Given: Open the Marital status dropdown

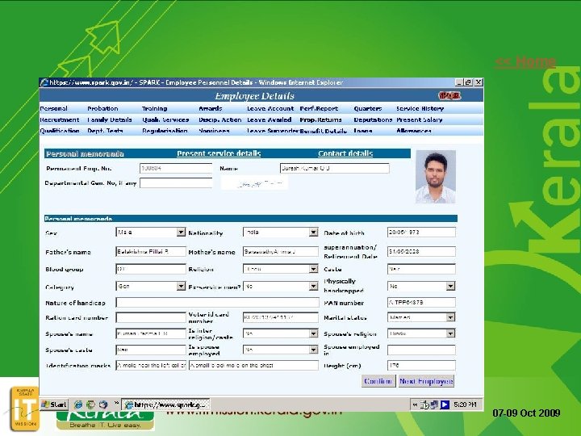Looking at the screenshot, I should coord(450,317).
